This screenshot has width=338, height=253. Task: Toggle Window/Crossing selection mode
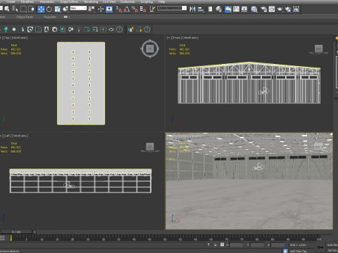pyautogui.click(x=32, y=9)
